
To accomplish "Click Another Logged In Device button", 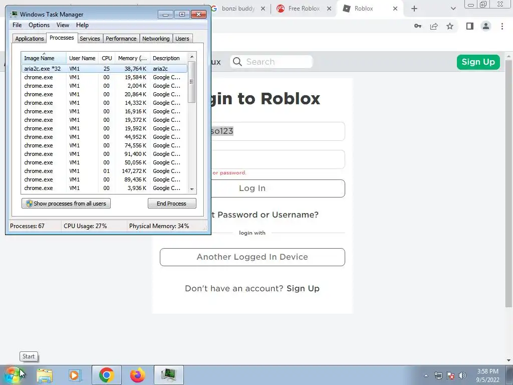I will point(252,257).
